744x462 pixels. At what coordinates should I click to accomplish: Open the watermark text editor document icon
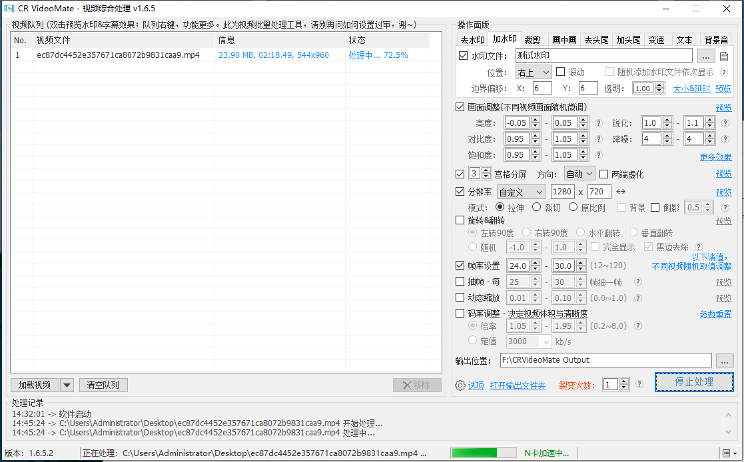coord(723,57)
